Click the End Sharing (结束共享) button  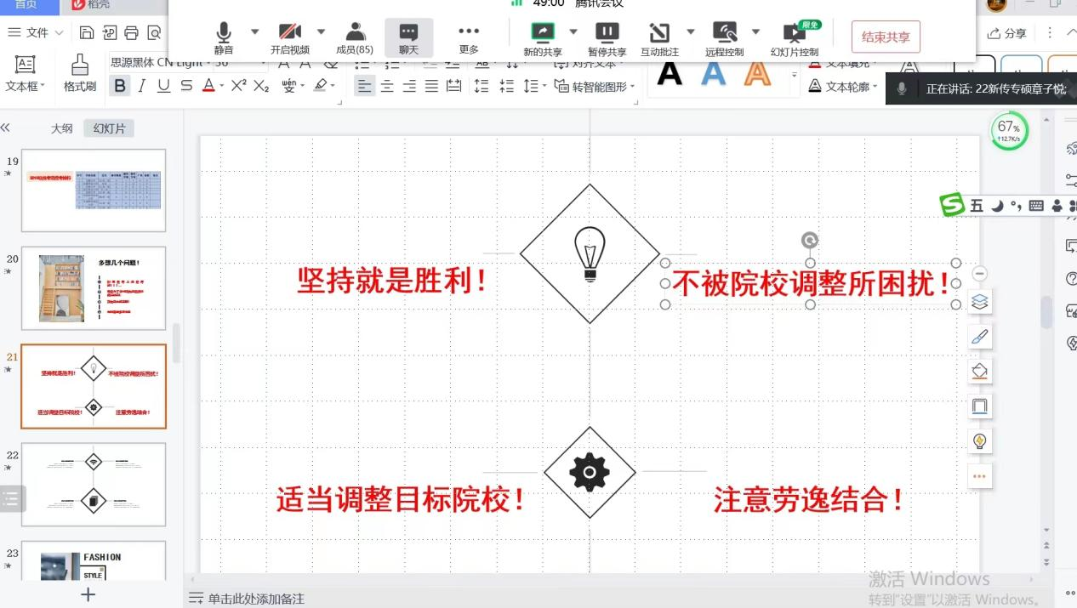(885, 37)
